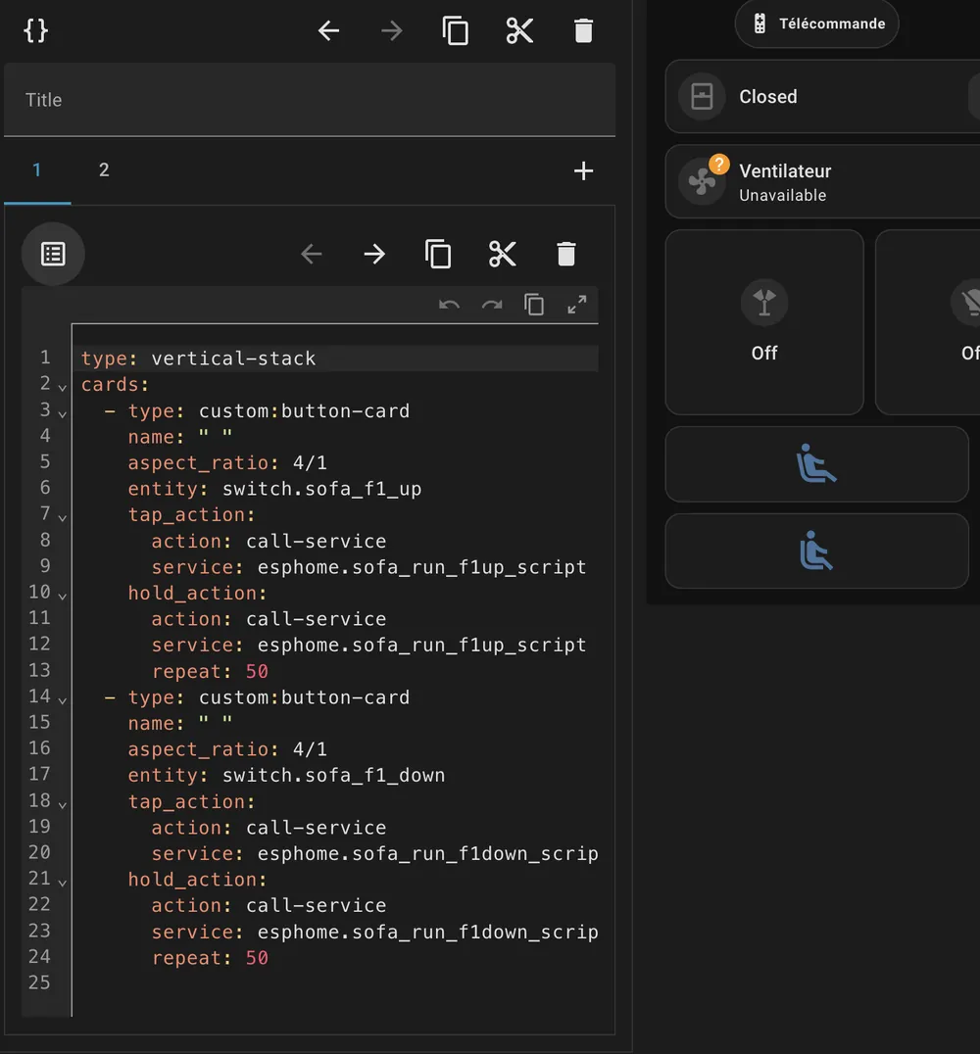980x1054 pixels.
Task: Click the empty line 25 in editor
Action: (x=335, y=983)
